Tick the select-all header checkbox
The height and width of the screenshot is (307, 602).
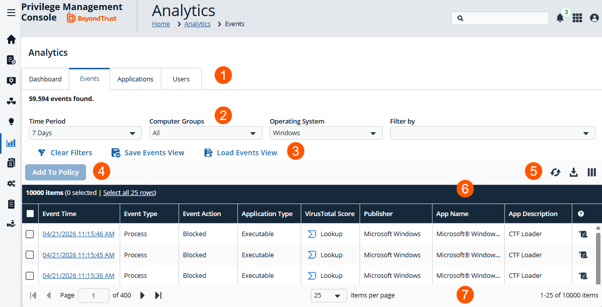click(30, 214)
